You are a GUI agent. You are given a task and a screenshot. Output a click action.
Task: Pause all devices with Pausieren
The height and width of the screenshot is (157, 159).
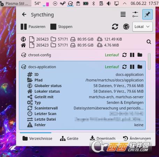coord(33,27)
